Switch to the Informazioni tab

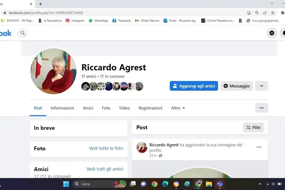pos(62,108)
